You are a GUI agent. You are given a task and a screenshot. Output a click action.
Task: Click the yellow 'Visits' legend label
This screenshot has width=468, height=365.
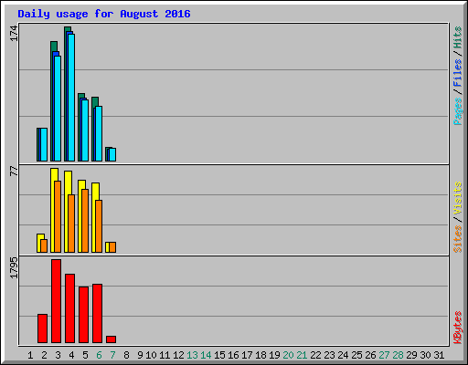point(457,199)
